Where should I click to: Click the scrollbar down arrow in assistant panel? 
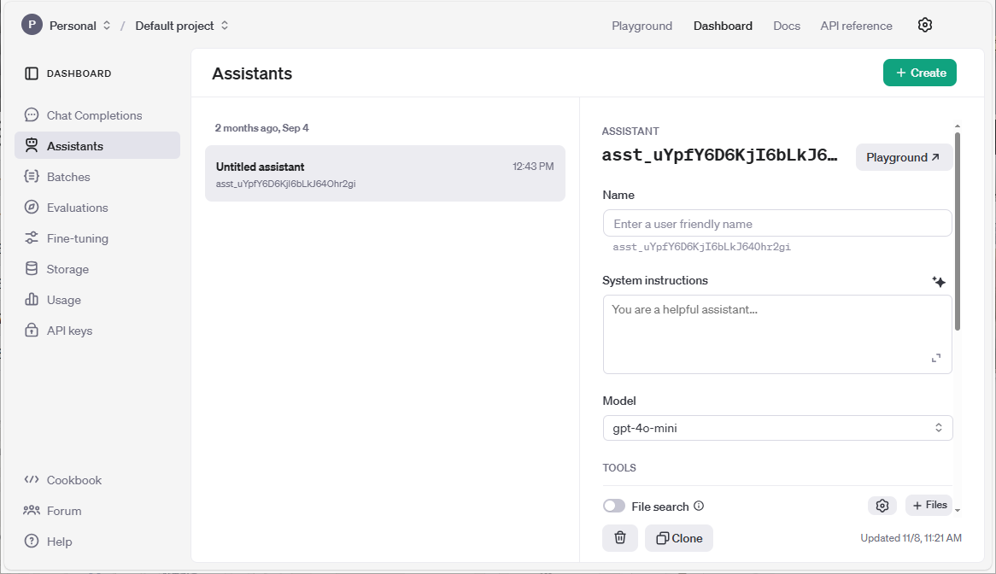click(x=958, y=511)
